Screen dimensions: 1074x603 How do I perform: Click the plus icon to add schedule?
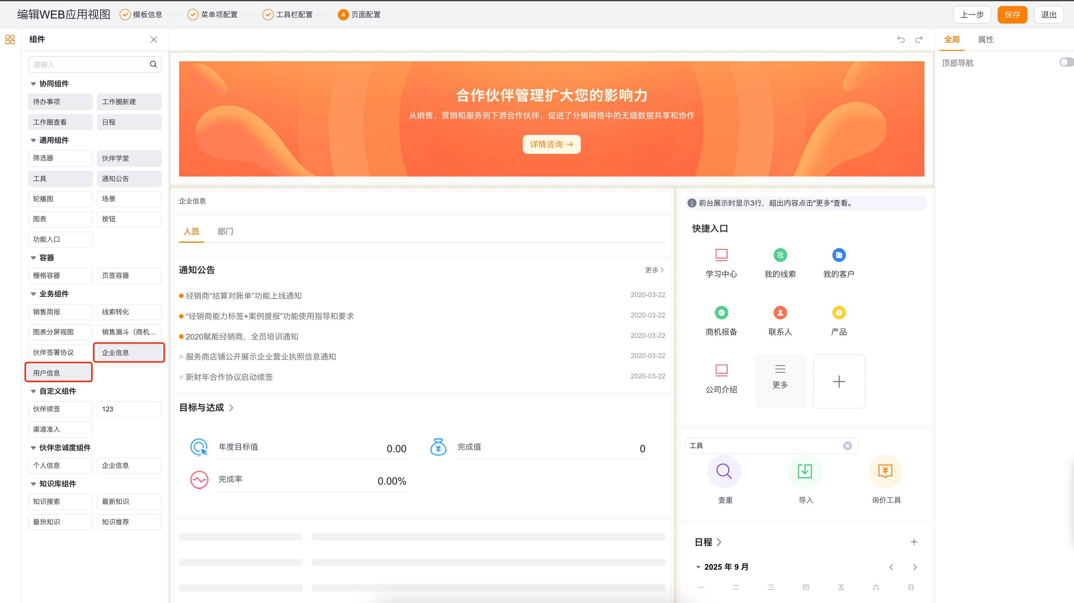(913, 542)
